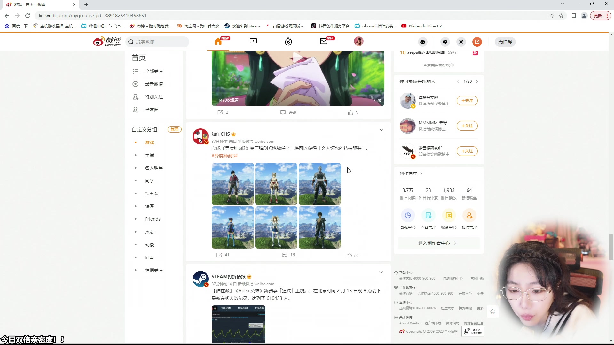Viewport: 614px width, 345px height.
Task: Click the Weibo logo
Action: 107,42
